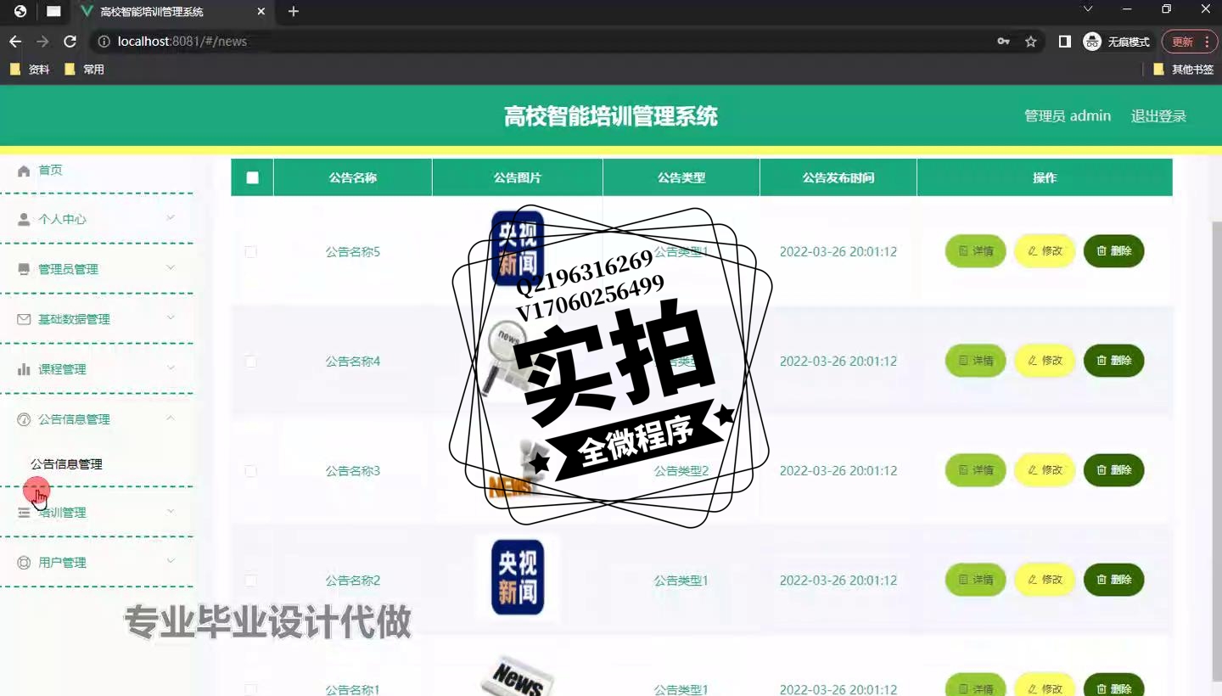Check the checkbox for 公告名称4 row
Image resolution: width=1222 pixels, height=696 pixels.
250,362
